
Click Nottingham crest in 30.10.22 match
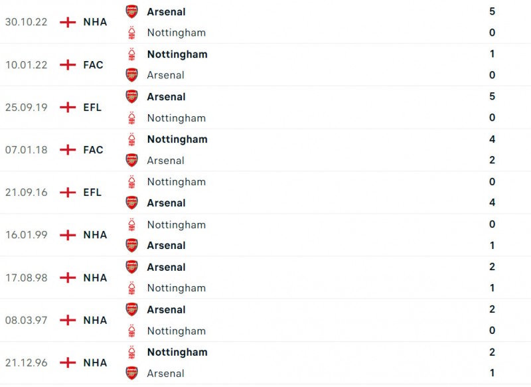tap(132, 33)
